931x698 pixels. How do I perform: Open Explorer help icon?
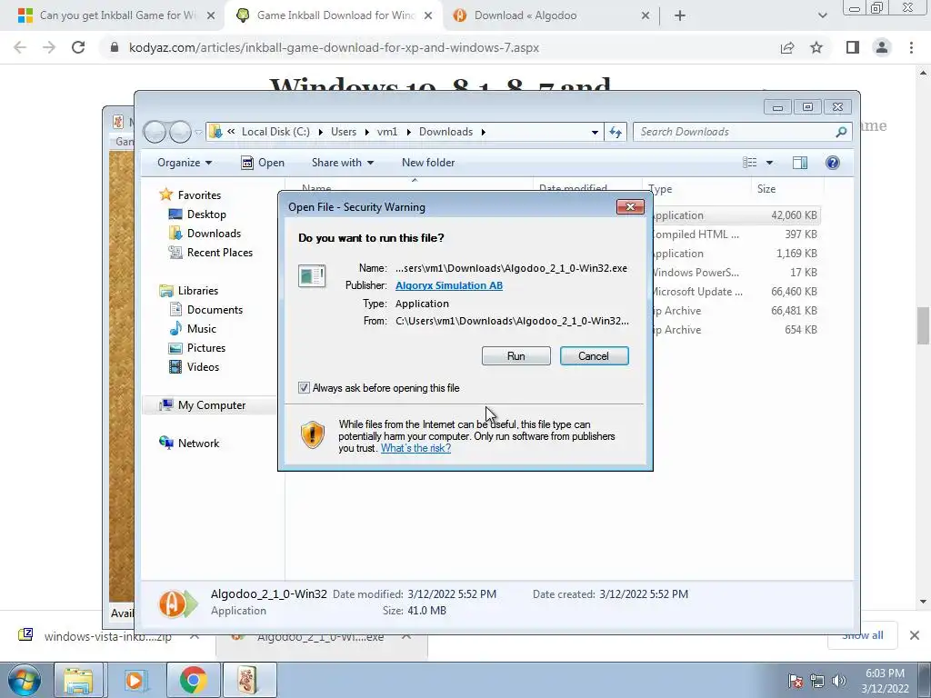[833, 163]
